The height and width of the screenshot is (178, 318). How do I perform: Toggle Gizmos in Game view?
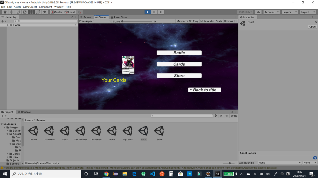[228, 21]
